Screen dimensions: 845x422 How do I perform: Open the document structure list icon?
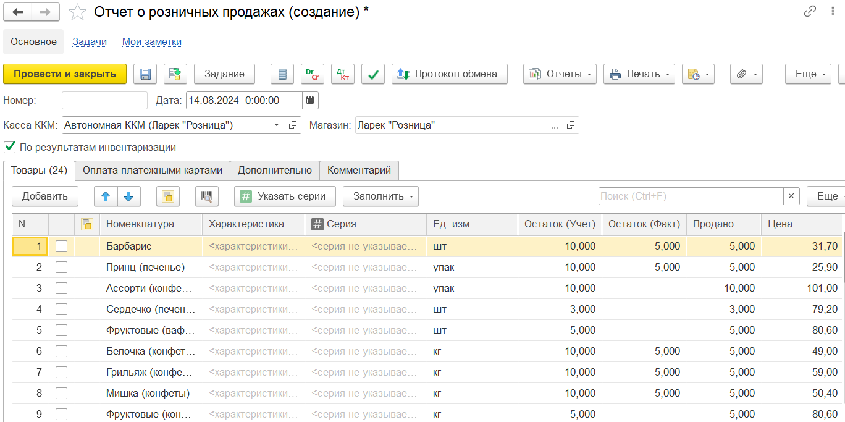pyautogui.click(x=282, y=74)
